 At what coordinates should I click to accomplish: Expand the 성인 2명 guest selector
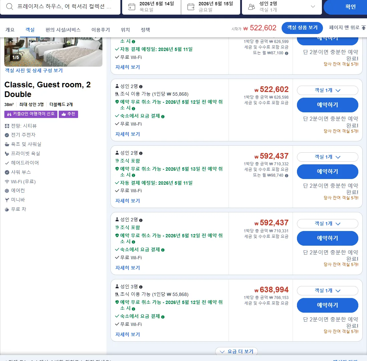[282, 7]
